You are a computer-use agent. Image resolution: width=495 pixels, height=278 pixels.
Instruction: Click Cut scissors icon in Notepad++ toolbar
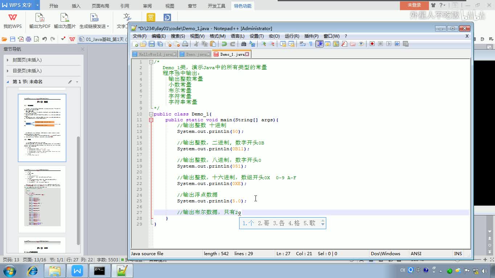pyautogui.click(x=196, y=44)
